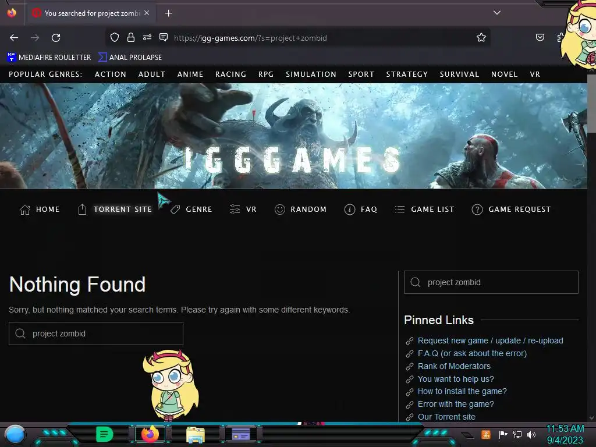Click the HOME house icon
The image size is (596, 447).
25,210
